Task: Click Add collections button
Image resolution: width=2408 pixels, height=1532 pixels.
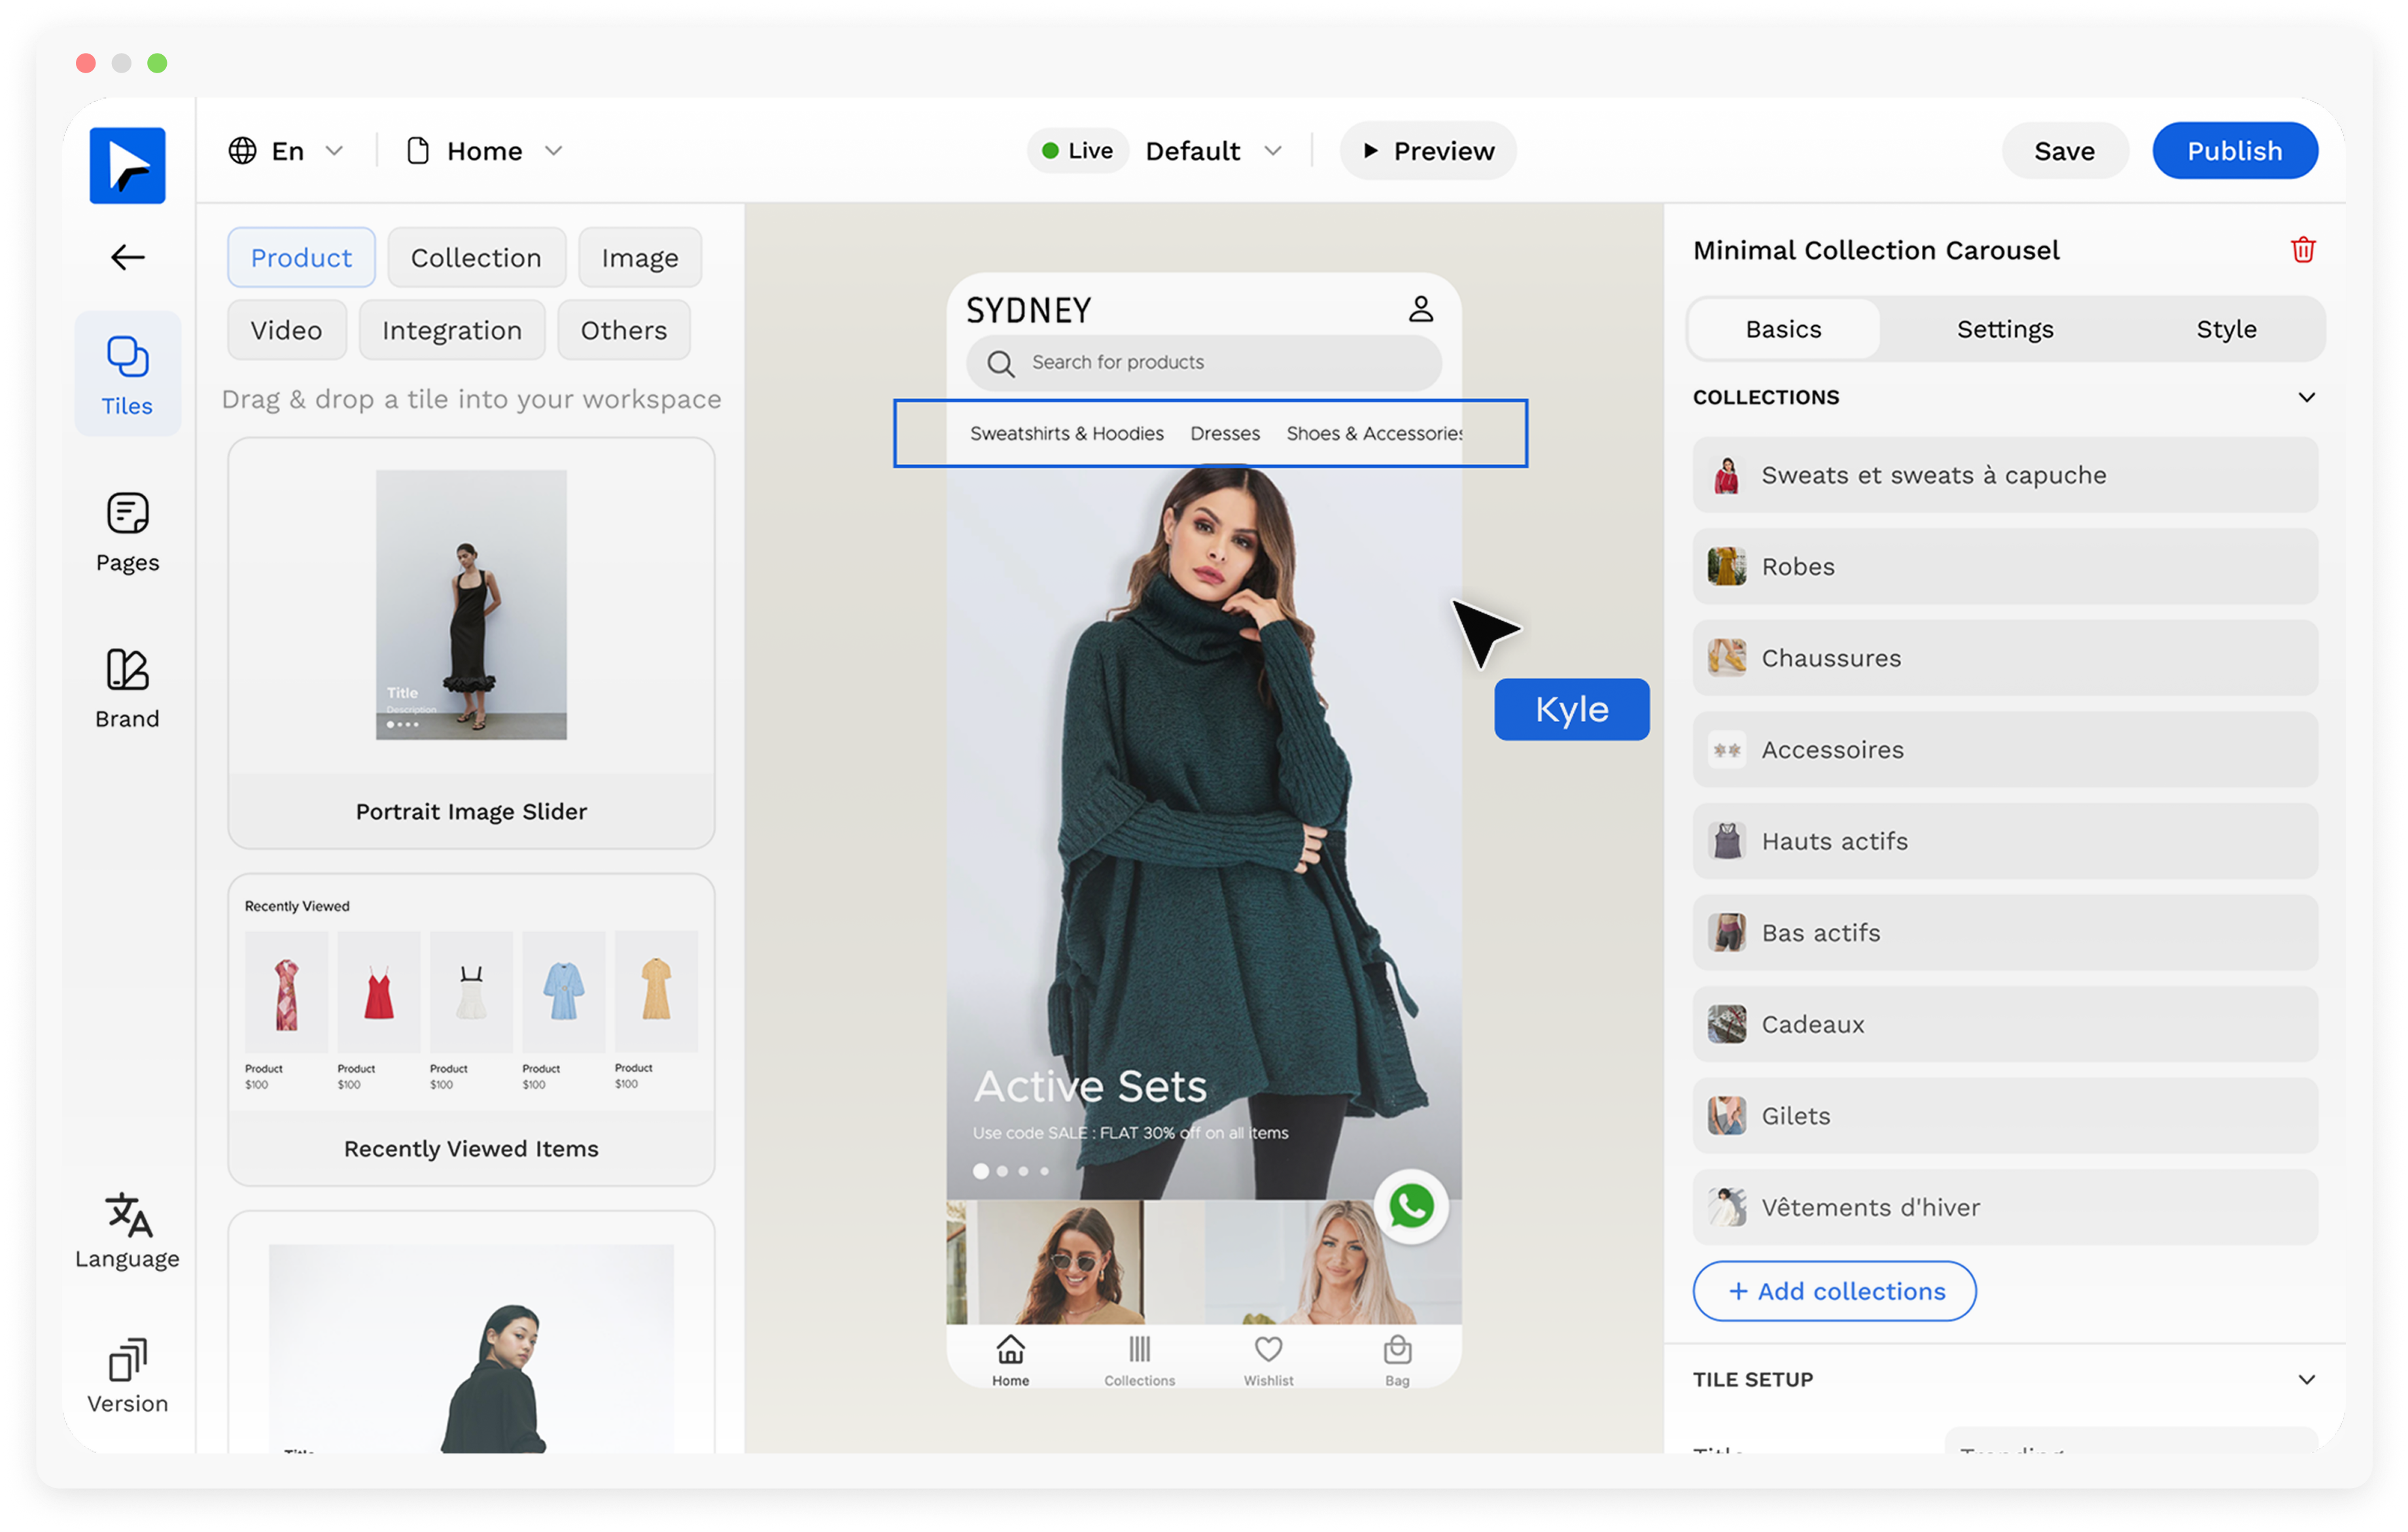Action: click(1834, 1291)
